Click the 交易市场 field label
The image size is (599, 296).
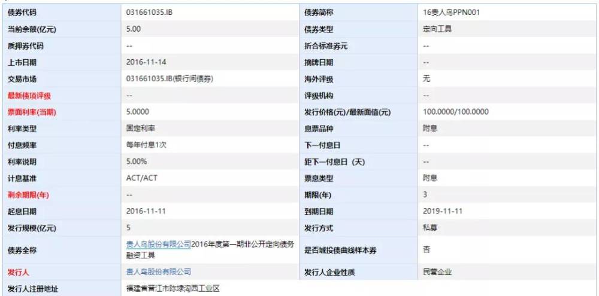click(22, 80)
